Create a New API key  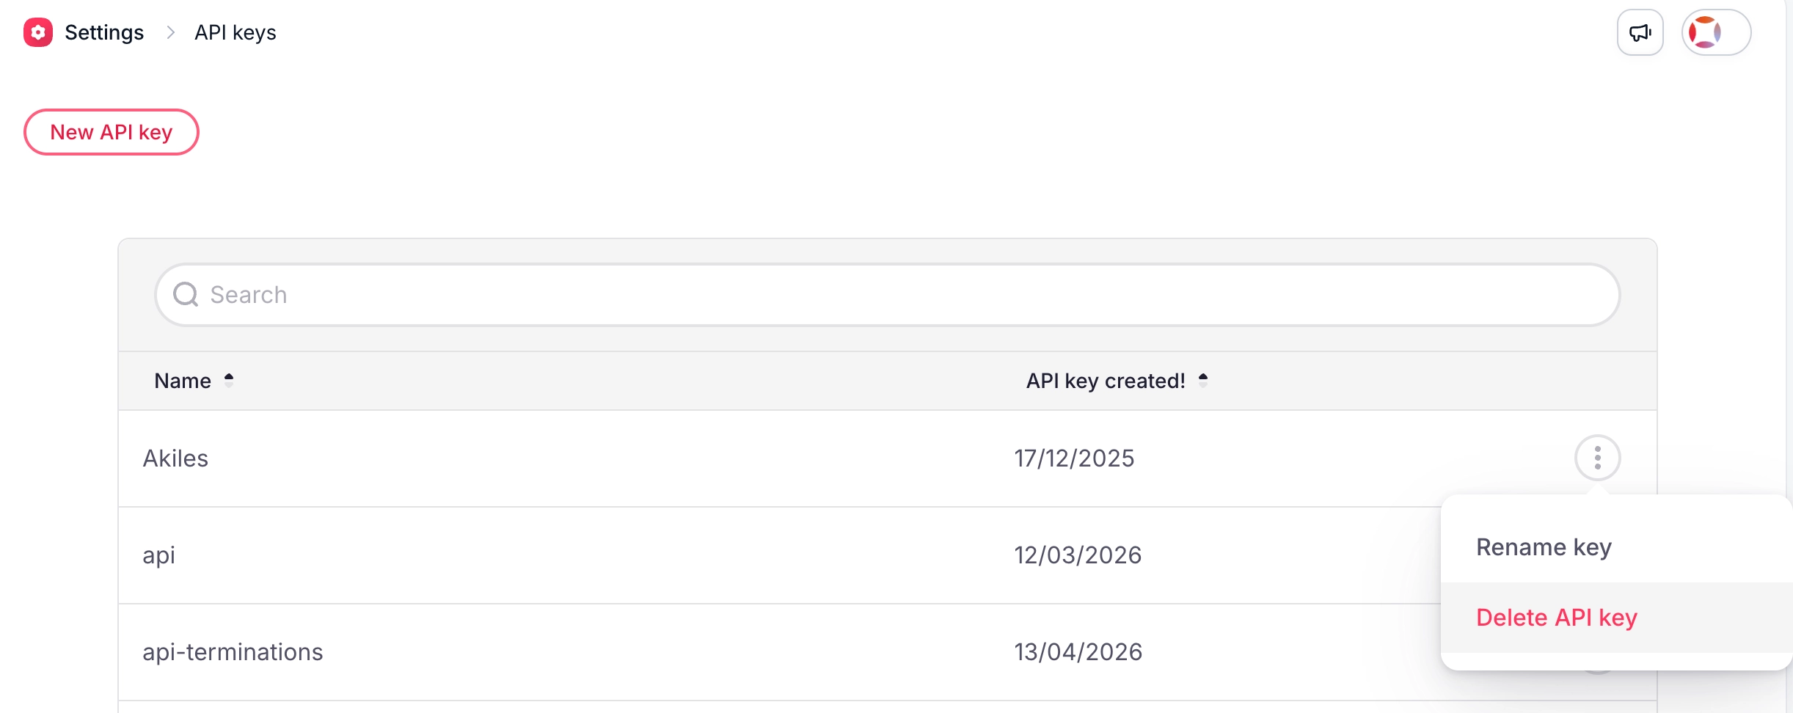coord(112,132)
